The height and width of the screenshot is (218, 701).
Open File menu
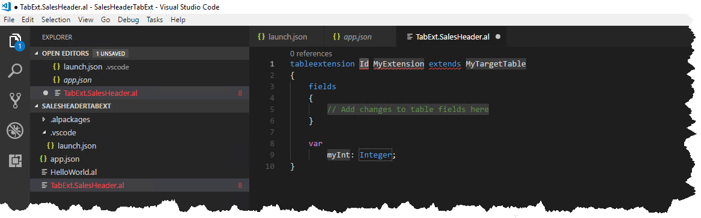pos(9,20)
